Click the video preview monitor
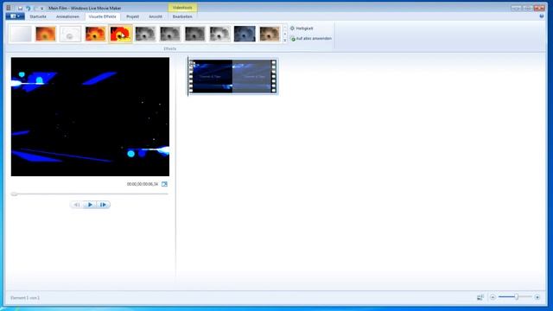The width and height of the screenshot is (553, 311). [90, 117]
